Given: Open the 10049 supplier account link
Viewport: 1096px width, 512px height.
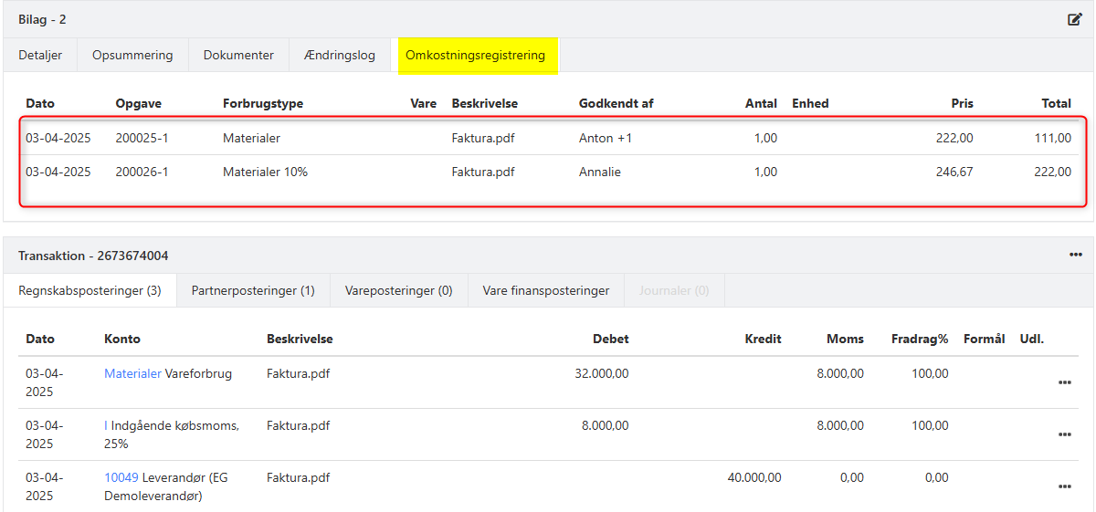Looking at the screenshot, I should [x=121, y=477].
